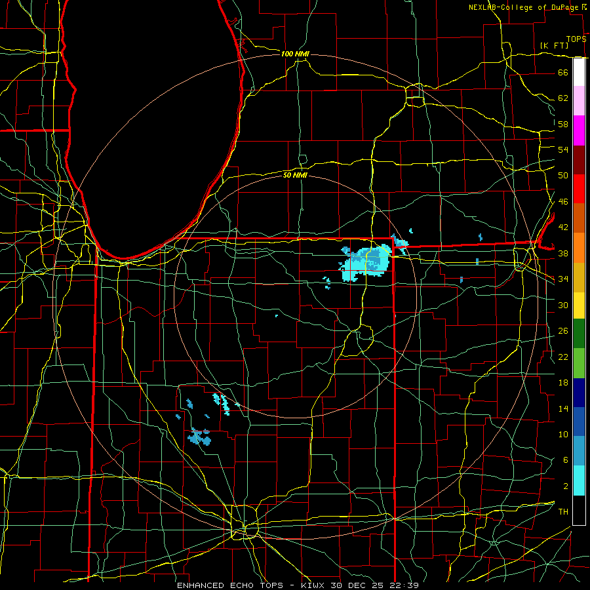Click the 26 legend value
The width and height of the screenshot is (590, 590).
563,331
